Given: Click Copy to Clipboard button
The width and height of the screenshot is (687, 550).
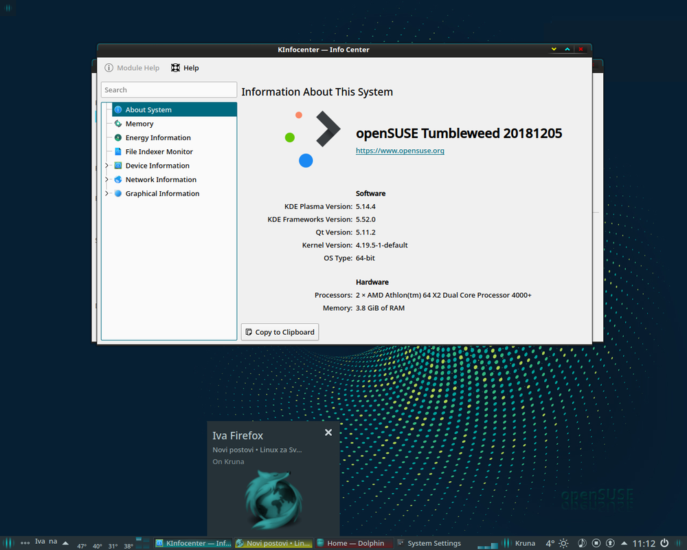Looking at the screenshot, I should coord(280,332).
